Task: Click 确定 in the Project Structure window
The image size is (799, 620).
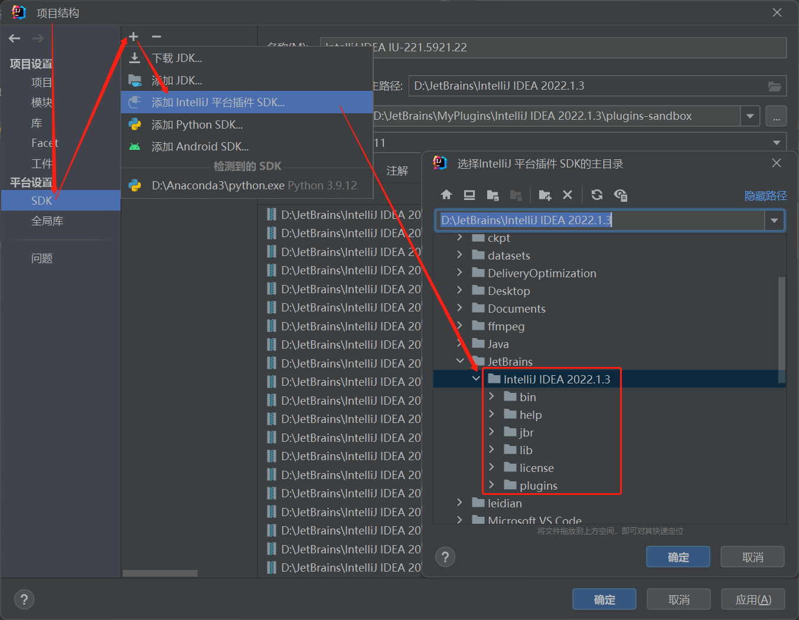Action: [604, 599]
